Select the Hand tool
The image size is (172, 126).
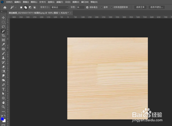click(3, 103)
